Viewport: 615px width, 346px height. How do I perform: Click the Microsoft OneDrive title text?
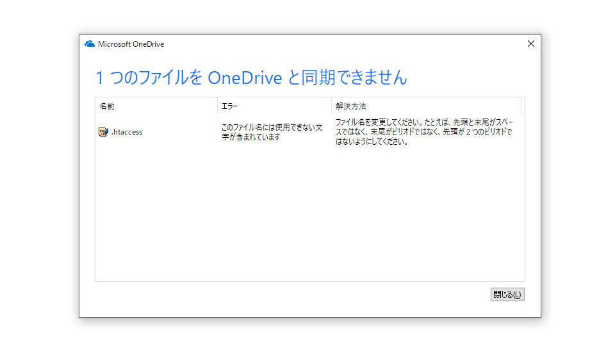coord(131,44)
